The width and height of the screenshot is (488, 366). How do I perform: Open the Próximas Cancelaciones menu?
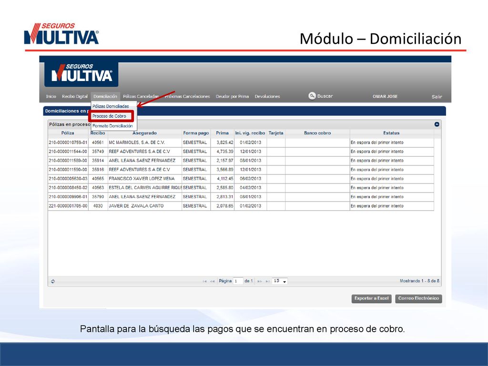pyautogui.click(x=187, y=96)
